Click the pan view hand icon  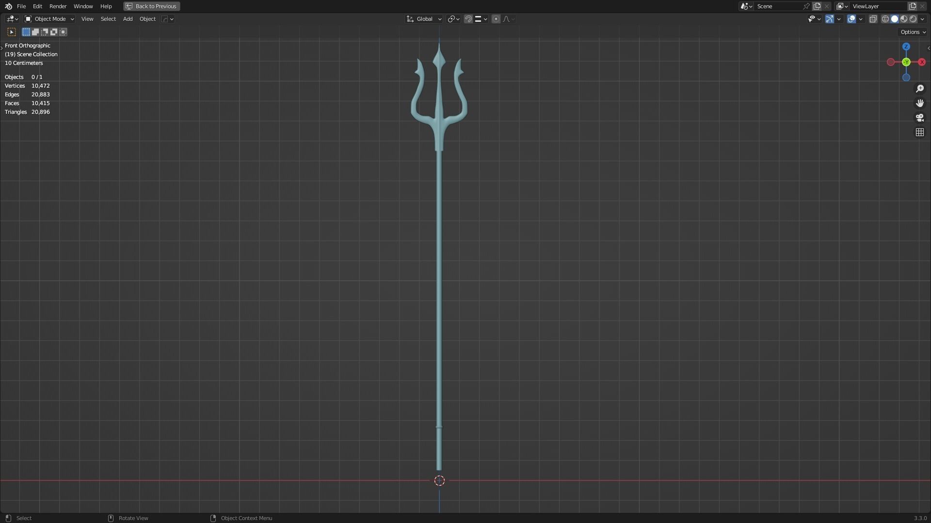pos(920,103)
